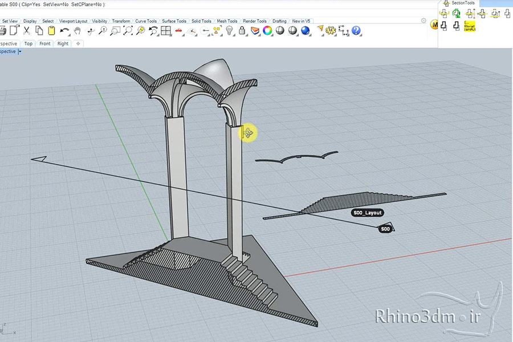The image size is (513, 342).
Task: Open the Solid Tools tab
Action: pos(201,21)
